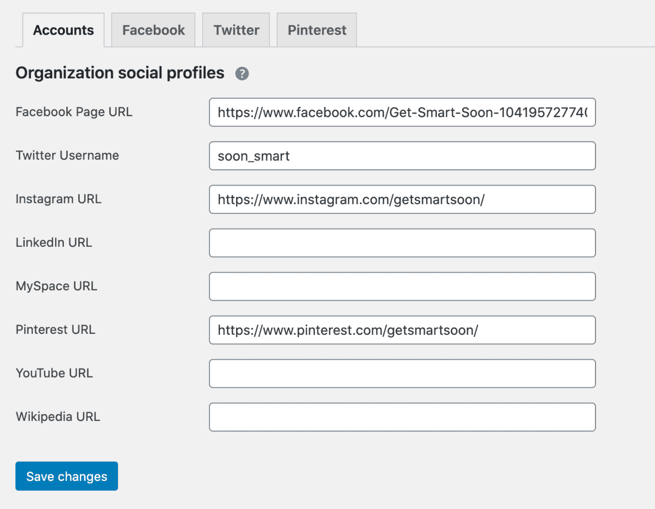Focus the Facebook Page URL input field
655x509 pixels.
coord(402,112)
